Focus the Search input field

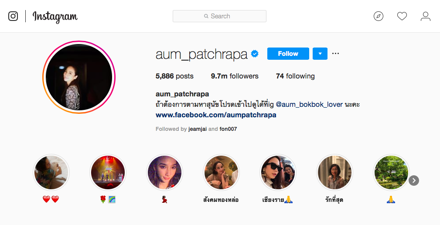(219, 16)
